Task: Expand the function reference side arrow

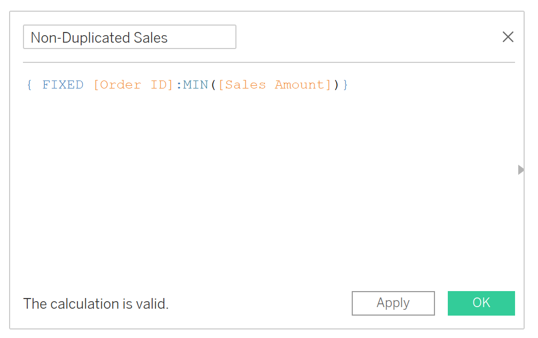Action: click(521, 170)
